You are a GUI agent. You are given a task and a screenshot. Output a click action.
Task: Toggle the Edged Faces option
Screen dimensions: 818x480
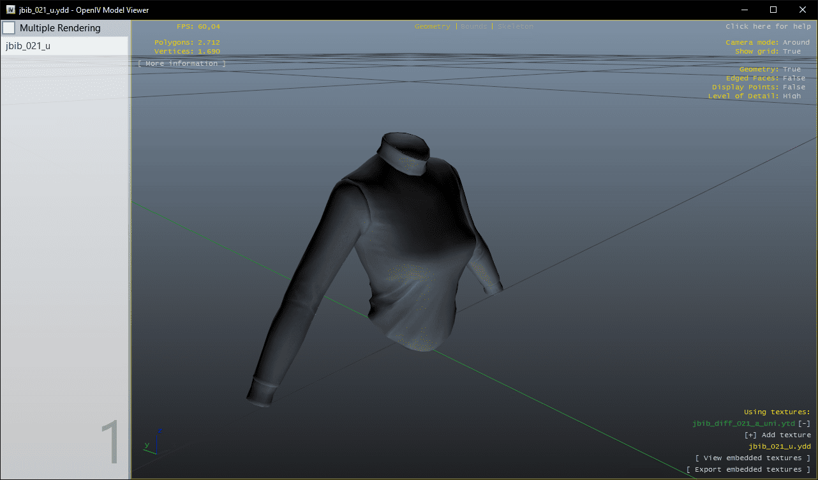pos(794,79)
